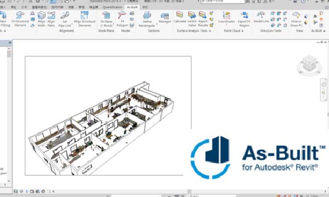Image resolution: width=329 pixels, height=197 pixels.
Task: Click the Align Walls tool
Action: coord(42,19)
